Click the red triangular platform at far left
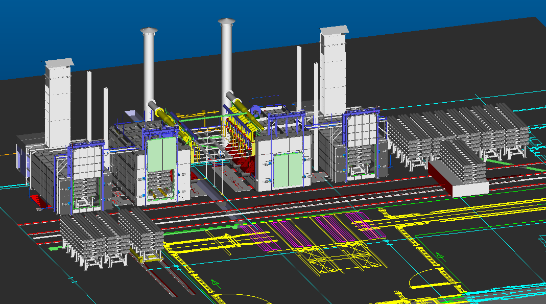This screenshot has height=304, width=546. point(37,201)
